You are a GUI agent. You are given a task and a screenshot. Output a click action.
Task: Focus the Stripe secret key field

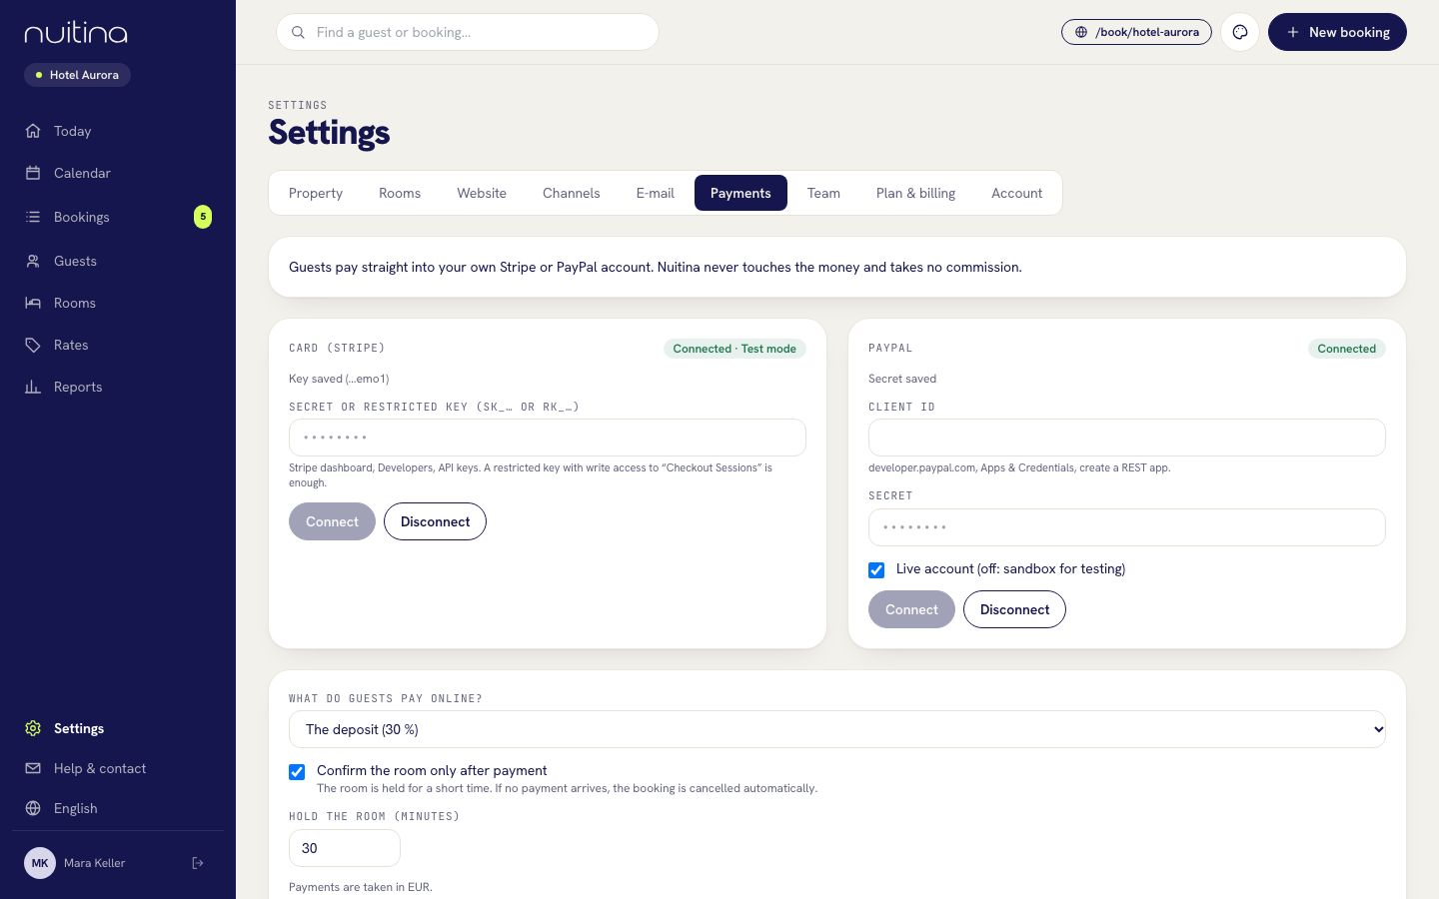[x=548, y=438]
